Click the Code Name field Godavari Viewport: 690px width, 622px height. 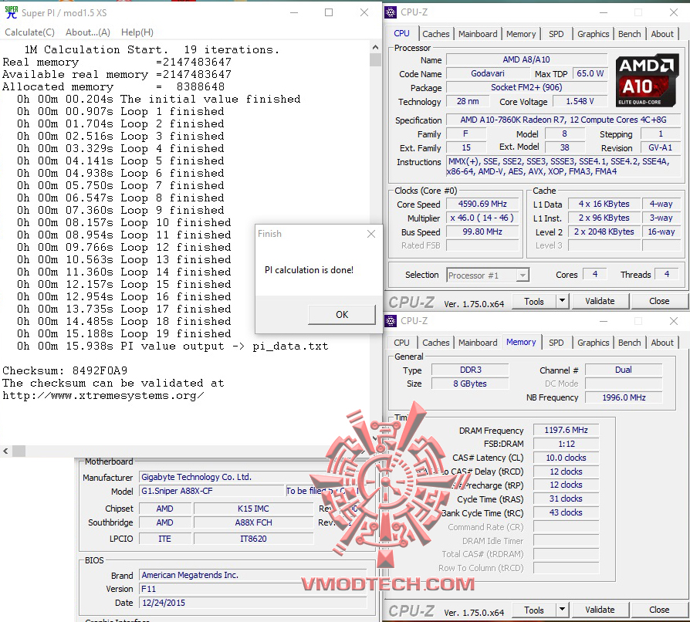click(487, 73)
